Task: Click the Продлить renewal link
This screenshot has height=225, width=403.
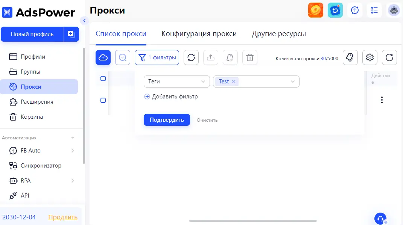Action: click(63, 217)
